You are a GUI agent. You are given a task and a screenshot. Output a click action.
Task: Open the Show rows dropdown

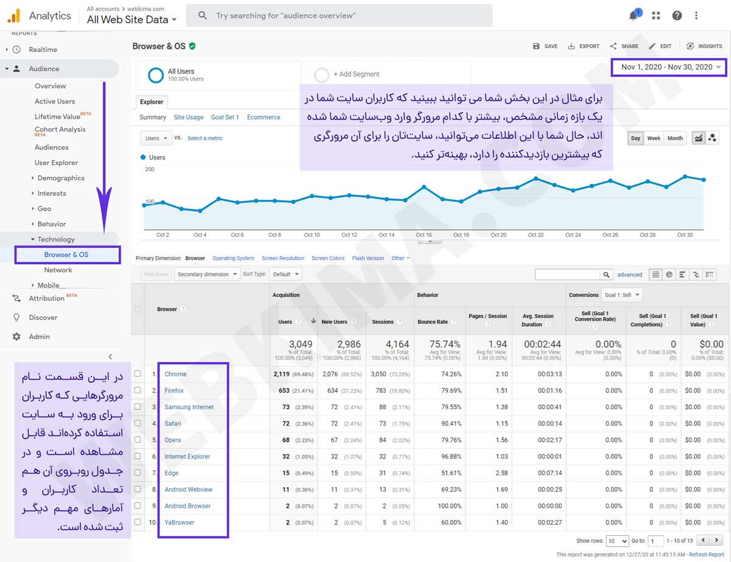tap(617, 541)
